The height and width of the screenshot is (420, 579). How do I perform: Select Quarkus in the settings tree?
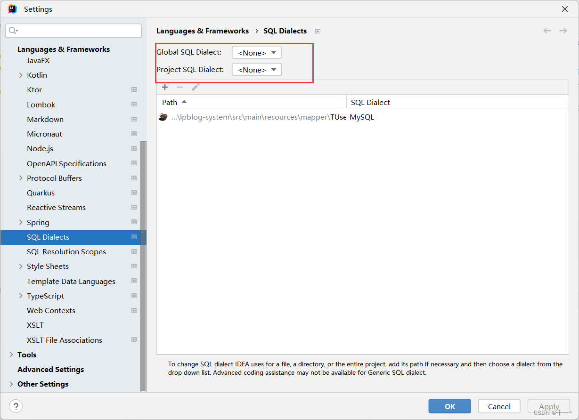tap(41, 193)
